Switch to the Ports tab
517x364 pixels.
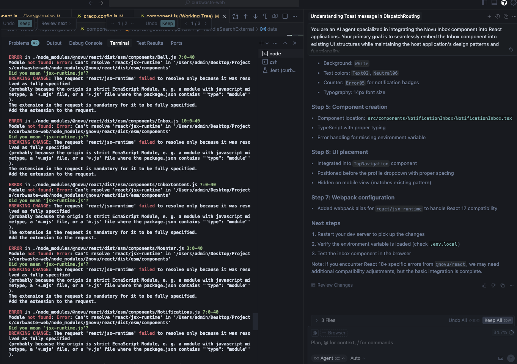coord(176,43)
